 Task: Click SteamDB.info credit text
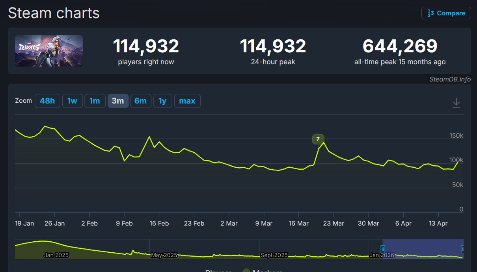point(450,79)
